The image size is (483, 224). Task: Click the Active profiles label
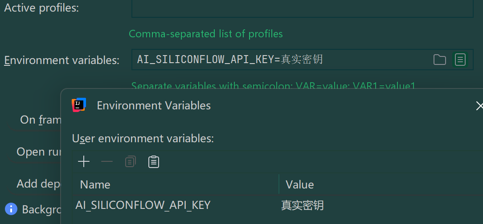coord(41,8)
